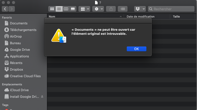Click the edit tags toolbar icon
This screenshot has height=110, width=197.
click(x=123, y=9)
